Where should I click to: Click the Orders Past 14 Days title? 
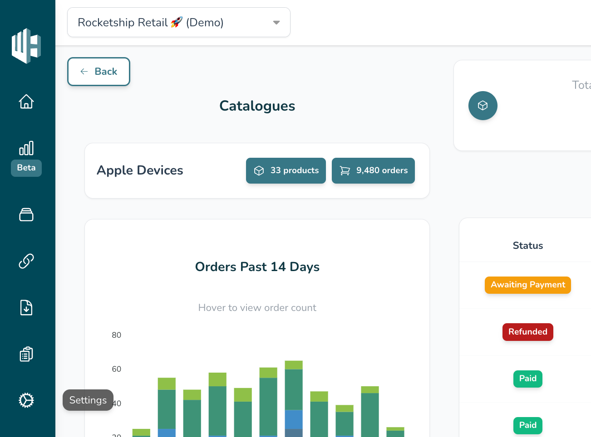(x=257, y=267)
